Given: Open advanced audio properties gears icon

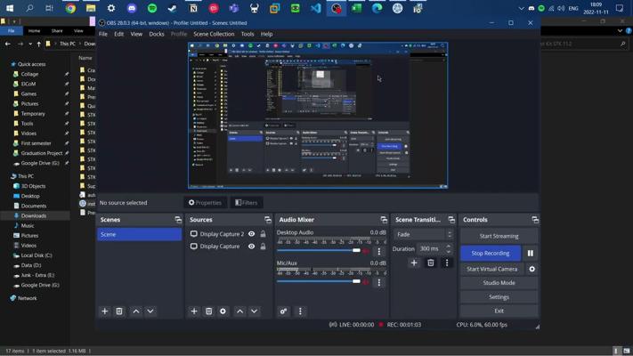Looking at the screenshot, I should coord(284,311).
